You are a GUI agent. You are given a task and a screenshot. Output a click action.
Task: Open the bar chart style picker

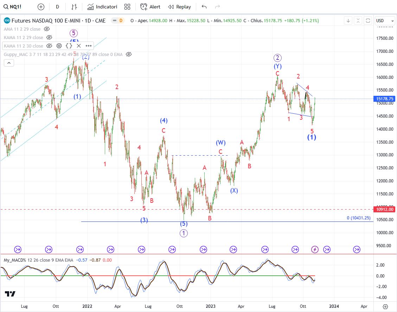(74, 7)
